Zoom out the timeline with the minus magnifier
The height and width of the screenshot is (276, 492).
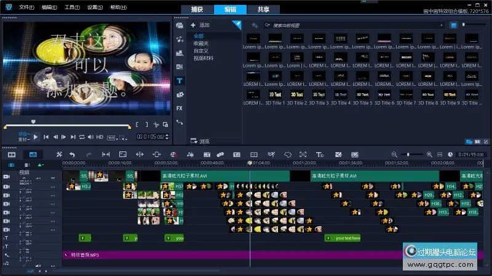coord(395,155)
